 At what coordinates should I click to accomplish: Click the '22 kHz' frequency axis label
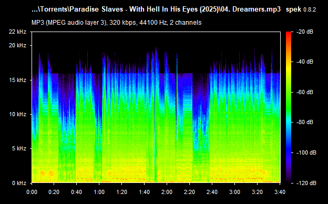[x=17, y=32]
